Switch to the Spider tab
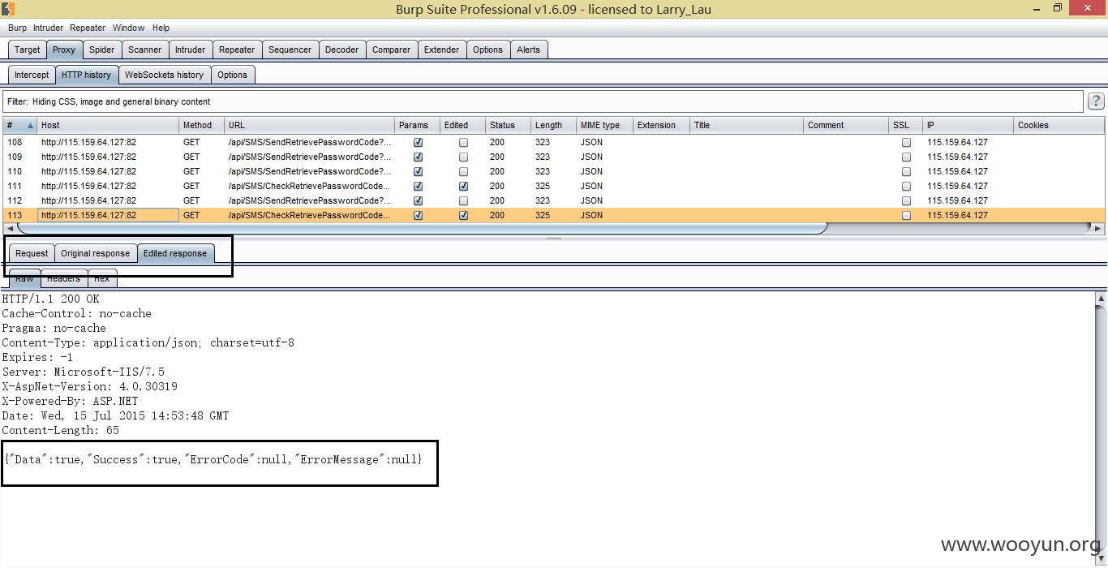Image resolution: width=1108 pixels, height=568 pixels. pyautogui.click(x=101, y=49)
